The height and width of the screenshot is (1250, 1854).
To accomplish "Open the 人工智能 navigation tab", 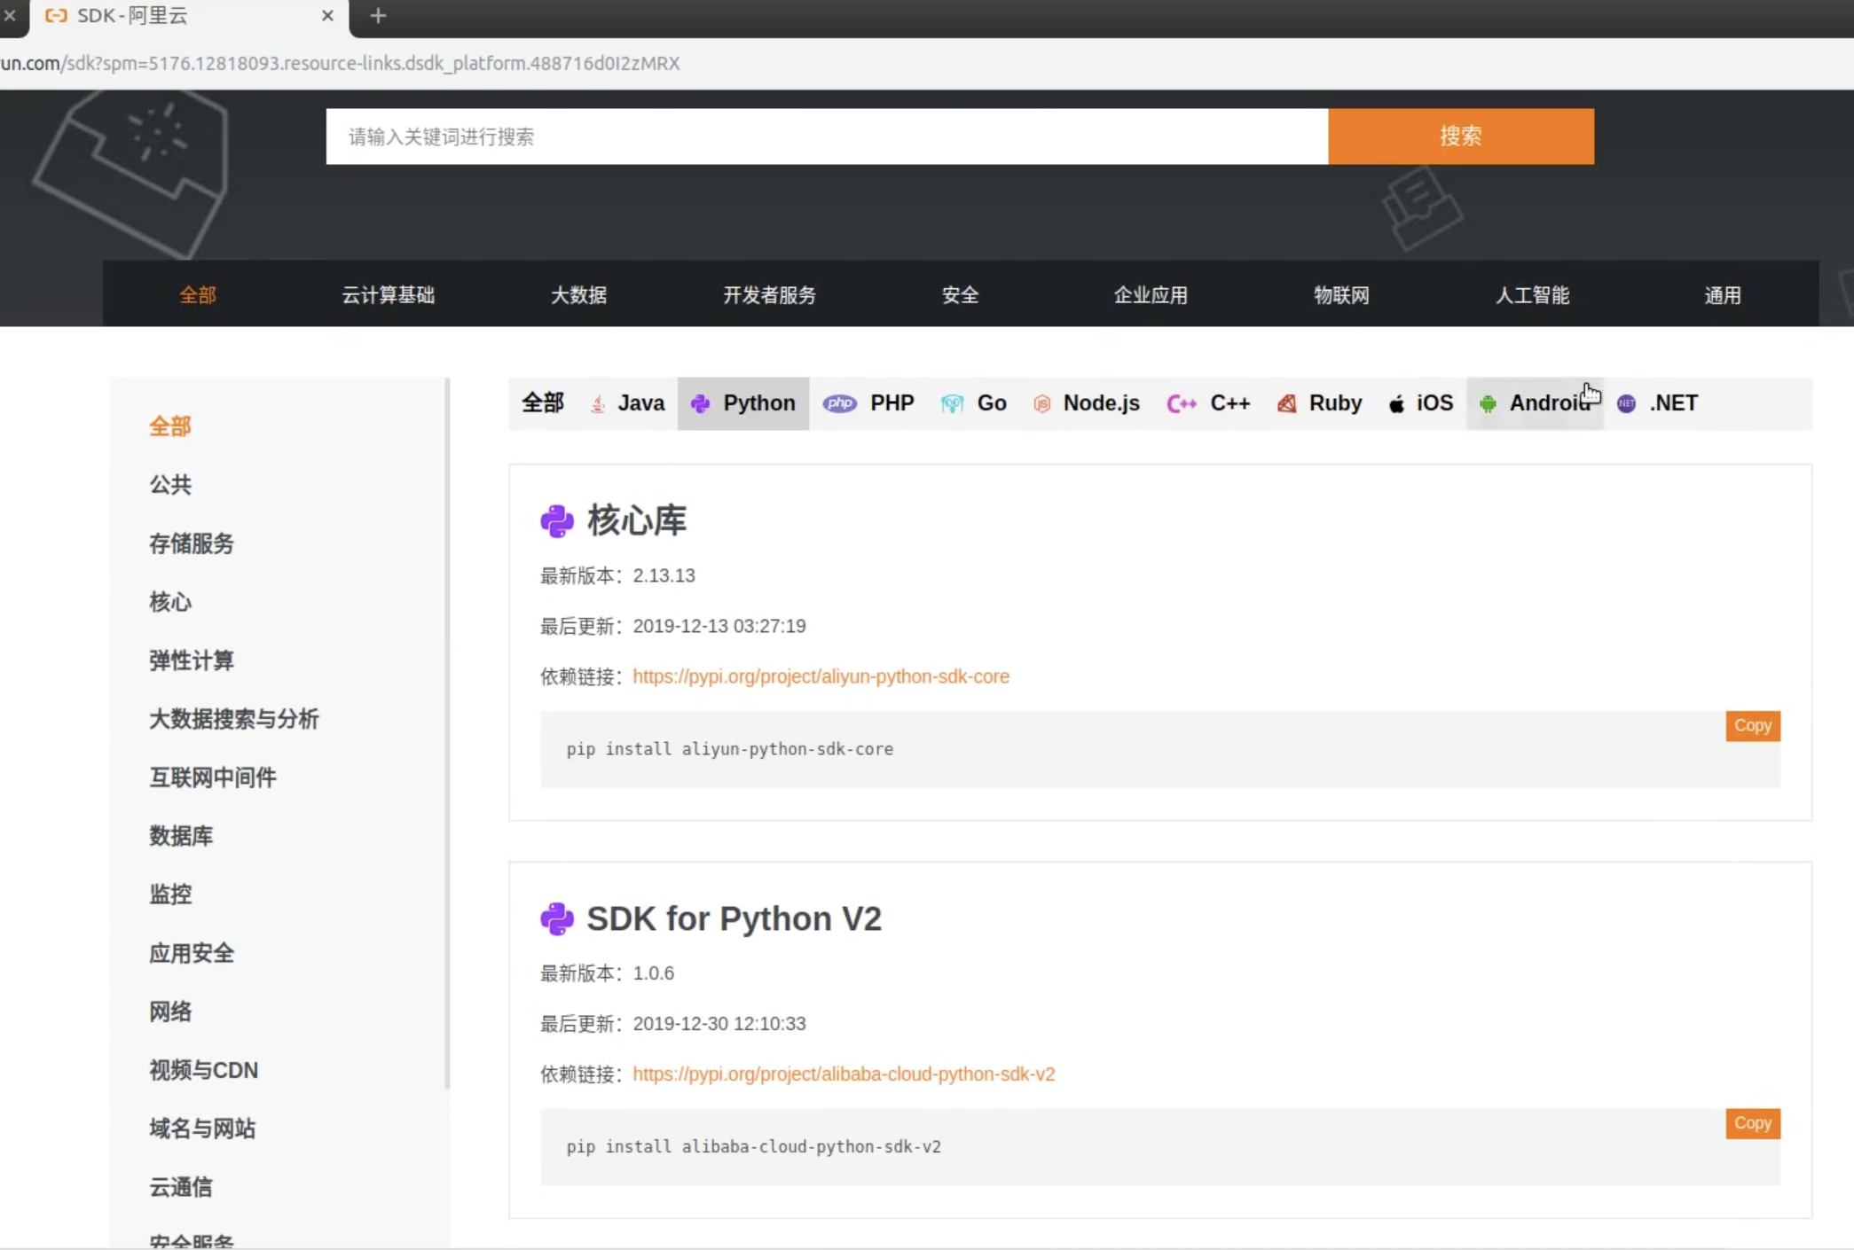I will click(x=1532, y=295).
